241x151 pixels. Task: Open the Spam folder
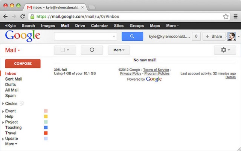pos(11,96)
